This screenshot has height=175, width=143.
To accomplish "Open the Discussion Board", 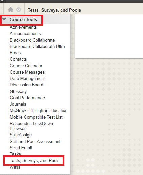I will click(x=27, y=85).
